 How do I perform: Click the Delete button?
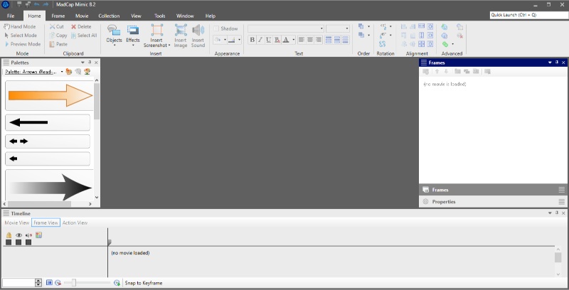pyautogui.click(x=81, y=26)
